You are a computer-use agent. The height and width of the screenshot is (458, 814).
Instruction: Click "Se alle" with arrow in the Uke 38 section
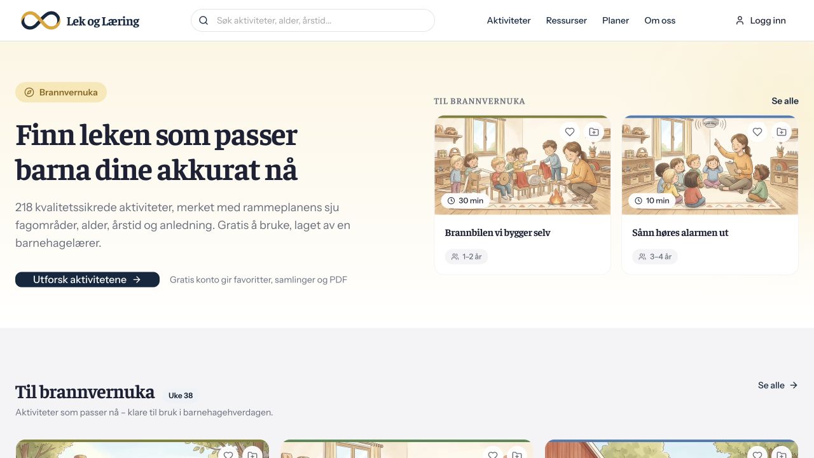(778, 385)
